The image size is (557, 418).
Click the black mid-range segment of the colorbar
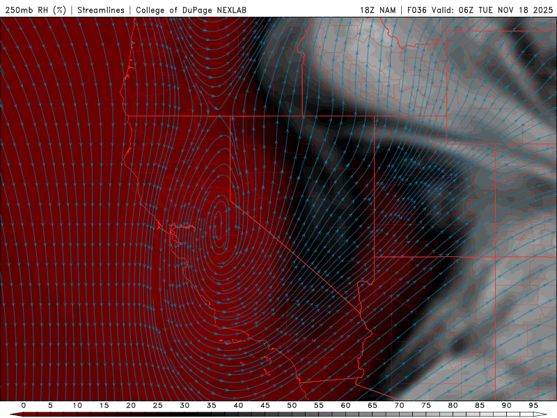point(192,415)
